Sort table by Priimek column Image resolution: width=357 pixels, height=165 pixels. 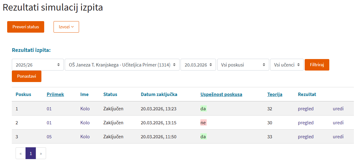click(55, 94)
